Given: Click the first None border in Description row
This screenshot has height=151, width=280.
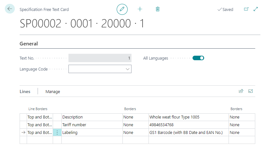Looking at the screenshot, I should 136,117.
